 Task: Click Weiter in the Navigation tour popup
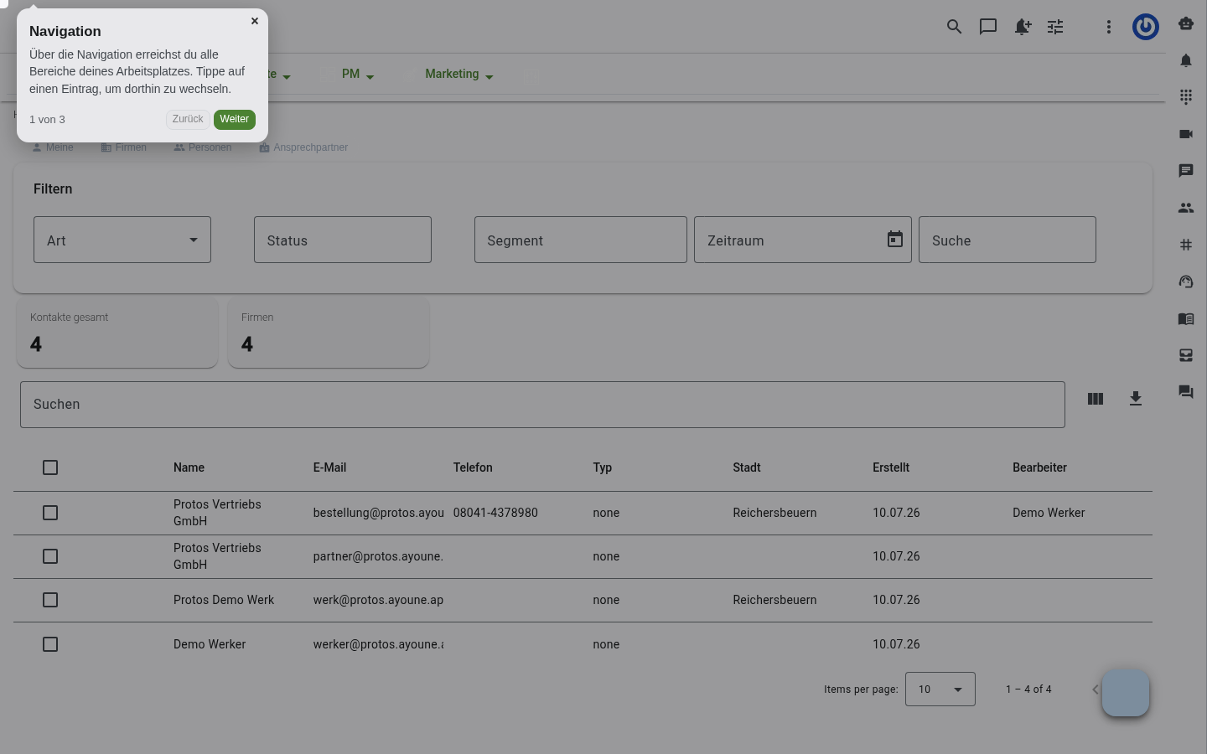(235, 119)
